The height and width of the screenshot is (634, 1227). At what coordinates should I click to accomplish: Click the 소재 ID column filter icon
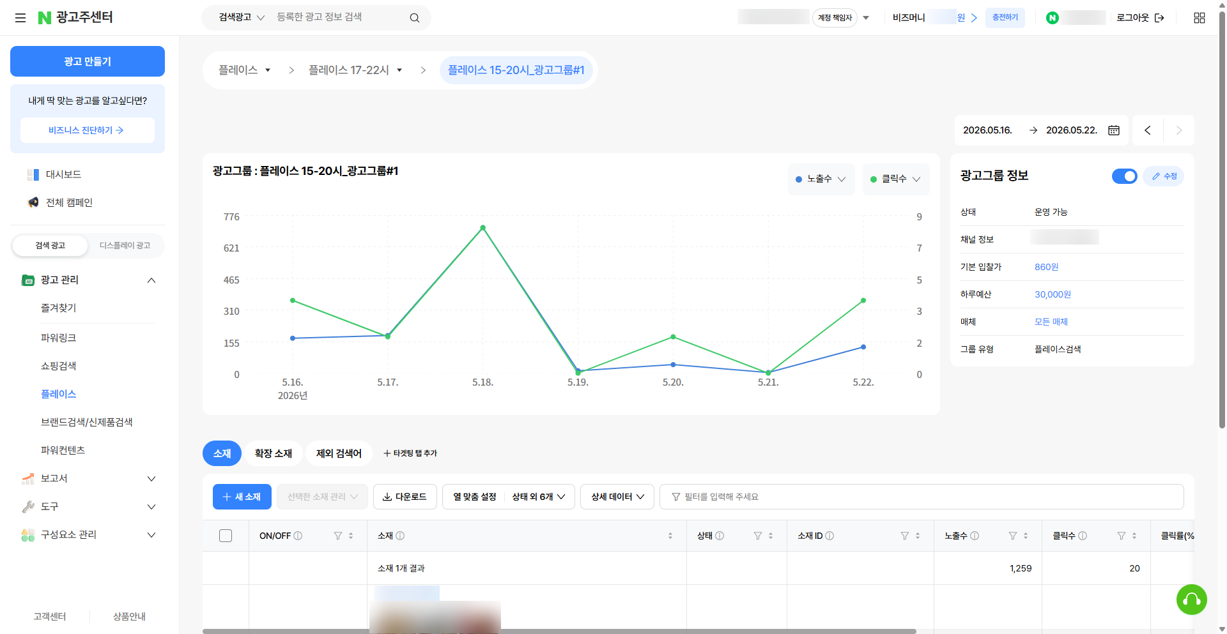point(905,536)
